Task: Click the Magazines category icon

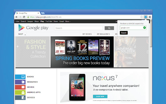Action: [20, 82]
